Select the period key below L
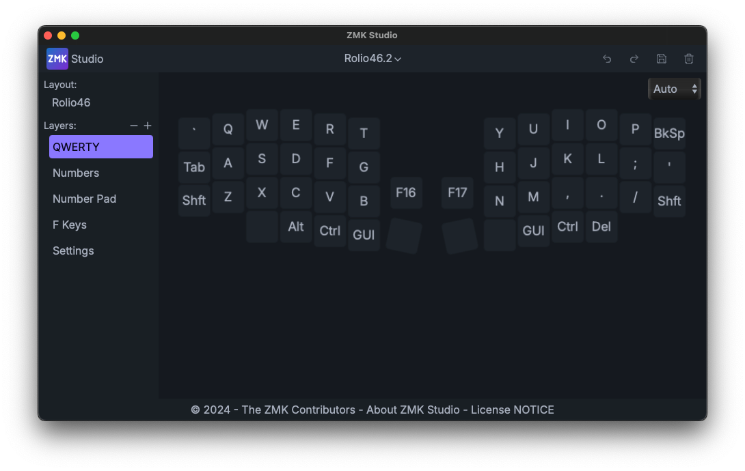Screen dimensions: 745x471 (601, 192)
